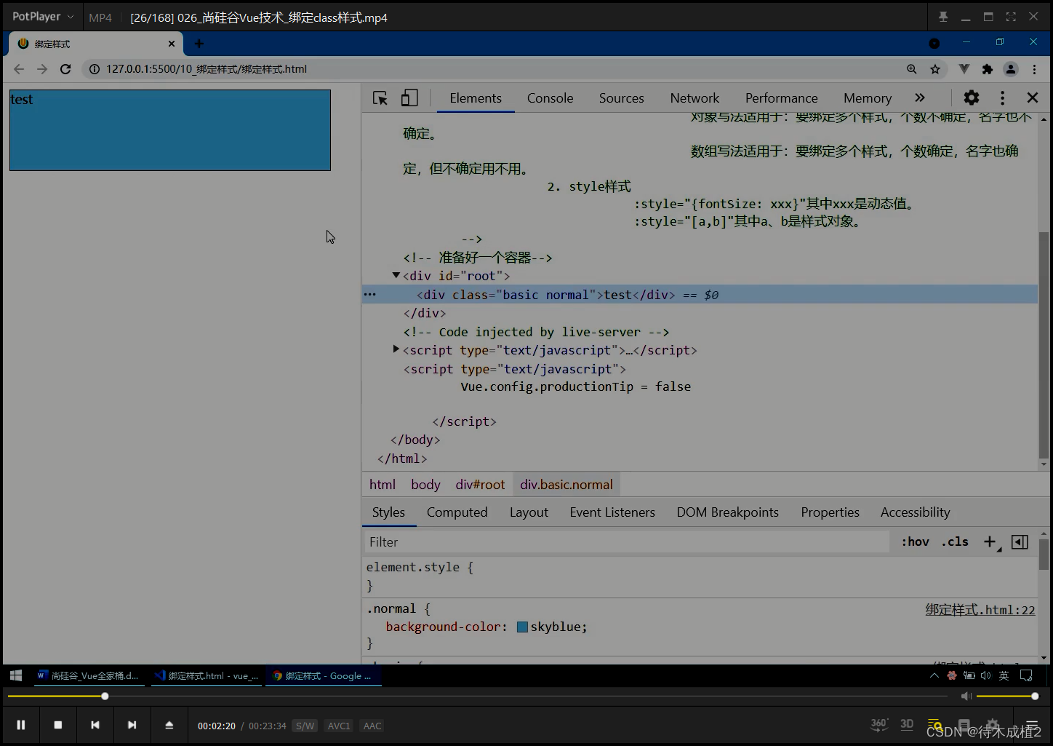Close the DevTools panel

tap(1032, 98)
